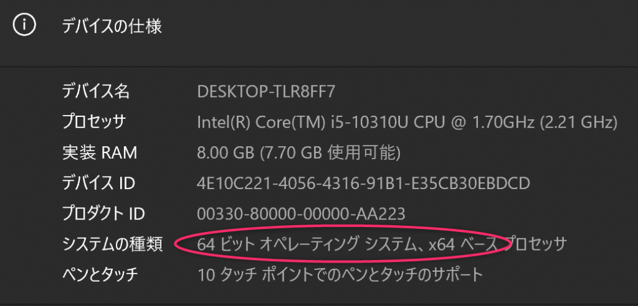
Task: Select the デバイス ID label
Action: pos(98,183)
